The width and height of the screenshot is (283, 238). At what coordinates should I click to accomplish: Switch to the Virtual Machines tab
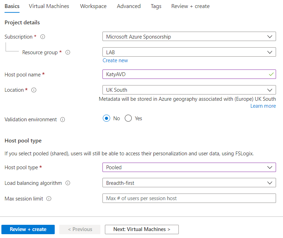click(49, 6)
